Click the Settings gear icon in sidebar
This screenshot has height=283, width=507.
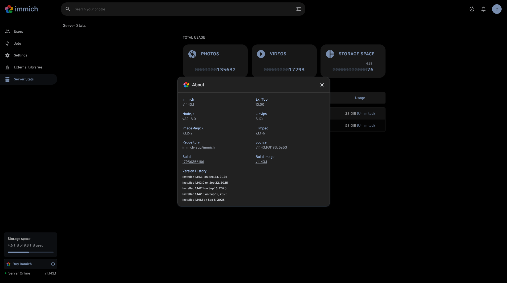click(7, 55)
